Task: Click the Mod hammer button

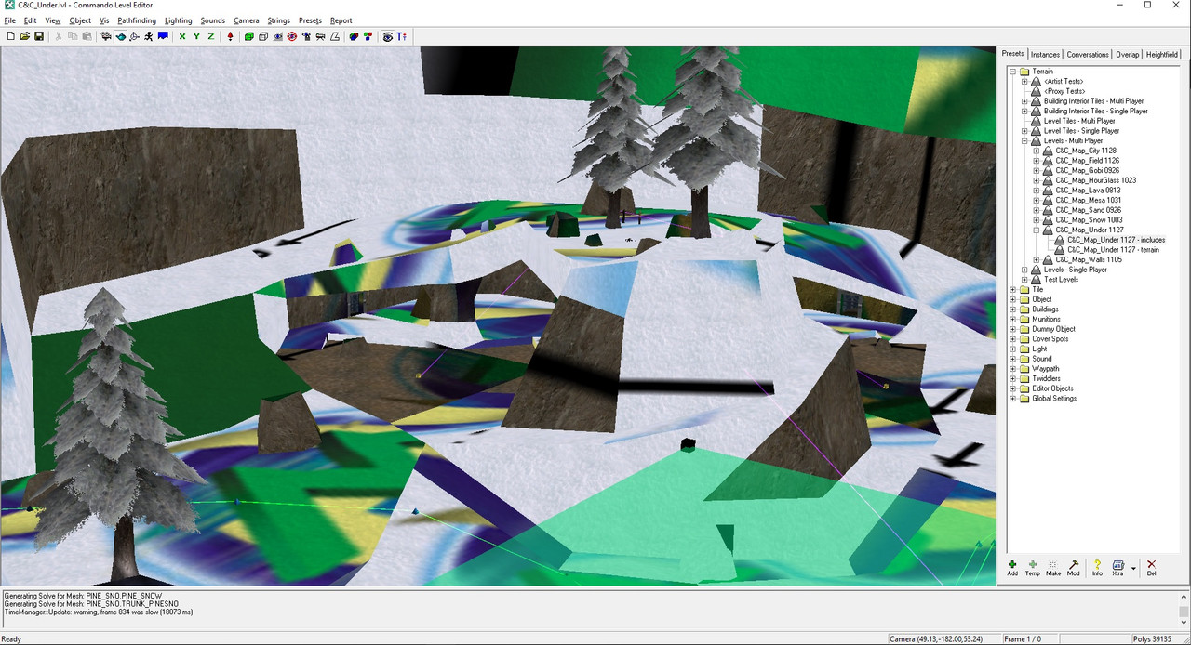Action: click(x=1074, y=568)
